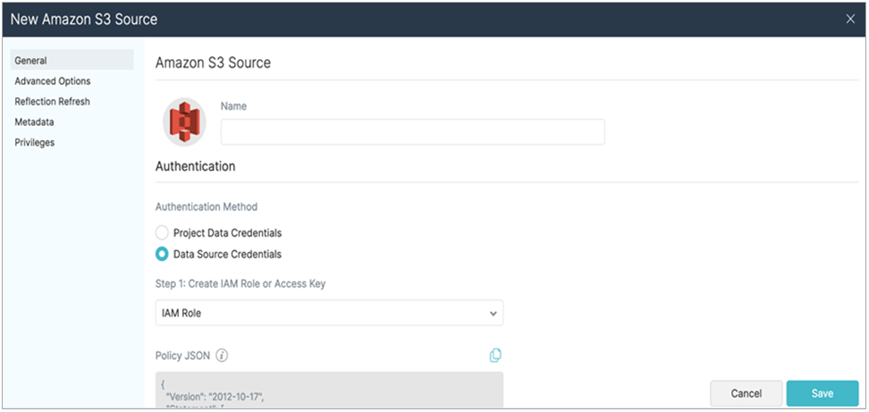Screen dimensions: 869x412
Task: Save the new S3 source
Action: coord(822,393)
